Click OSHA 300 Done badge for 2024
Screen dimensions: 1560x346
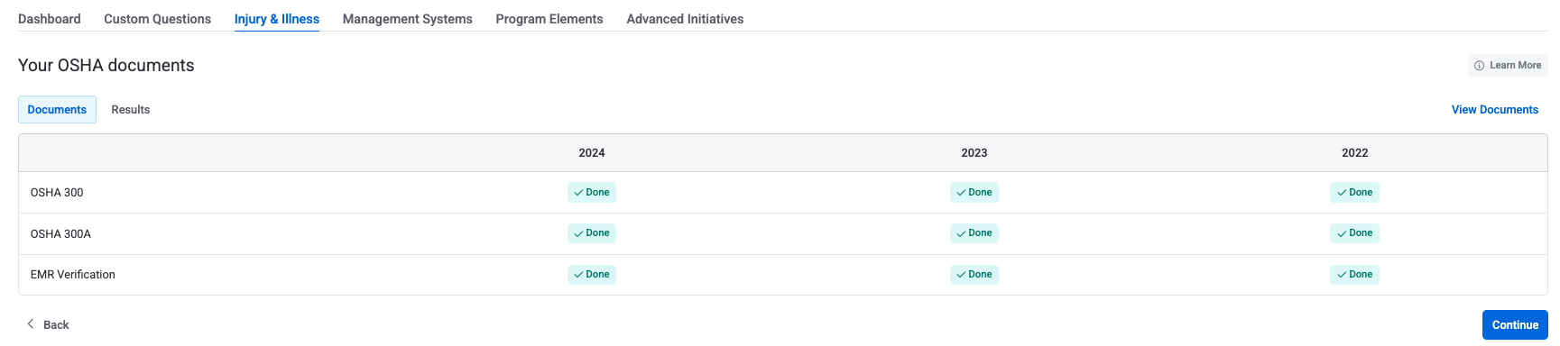(592, 192)
